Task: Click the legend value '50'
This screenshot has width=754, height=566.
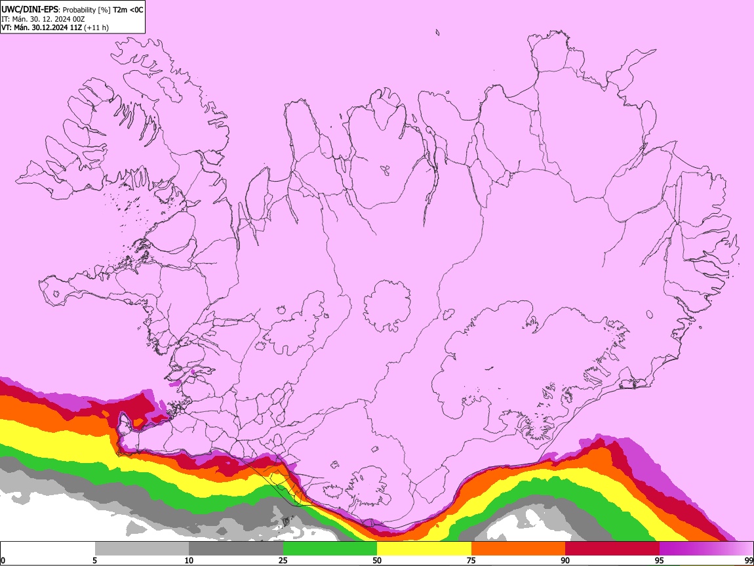Action: [x=377, y=560]
